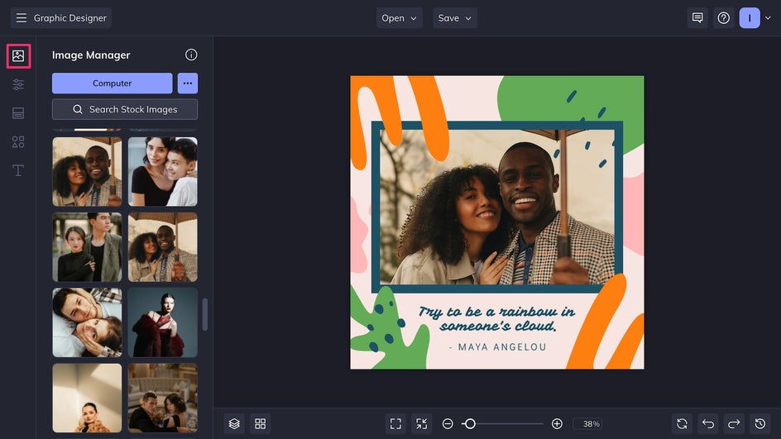The width and height of the screenshot is (781, 439).
Task: Click the collapse-arrows zoom icon
Action: (421, 423)
